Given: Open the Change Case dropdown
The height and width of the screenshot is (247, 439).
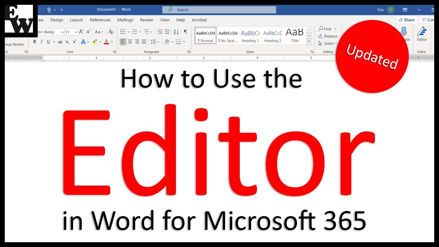Looking at the screenshot, I should pyautogui.click(x=99, y=32).
